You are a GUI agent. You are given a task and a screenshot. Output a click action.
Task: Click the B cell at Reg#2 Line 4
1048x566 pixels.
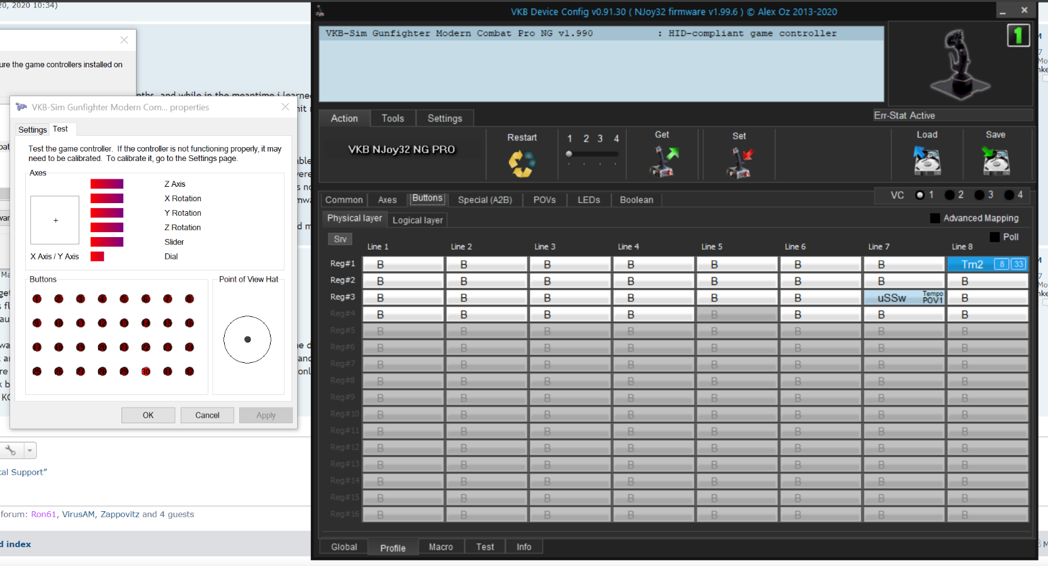tap(653, 281)
